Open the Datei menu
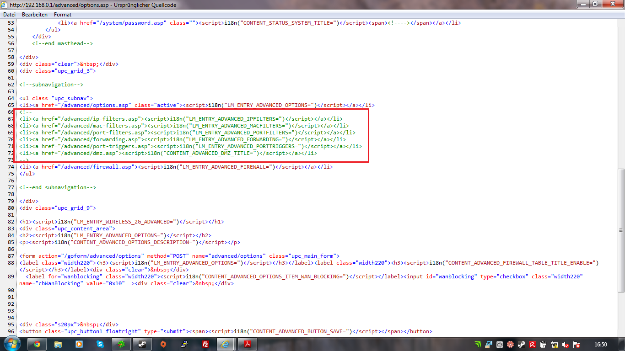 [9, 15]
